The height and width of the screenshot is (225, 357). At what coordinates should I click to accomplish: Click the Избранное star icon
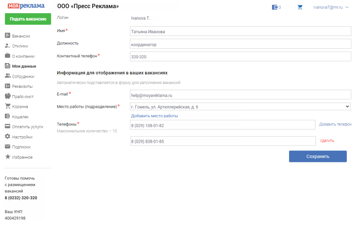coord(7,157)
